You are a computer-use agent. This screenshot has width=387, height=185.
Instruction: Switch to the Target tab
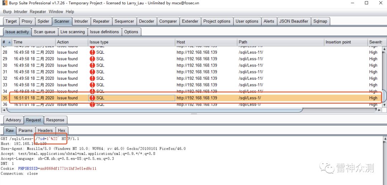point(11,21)
